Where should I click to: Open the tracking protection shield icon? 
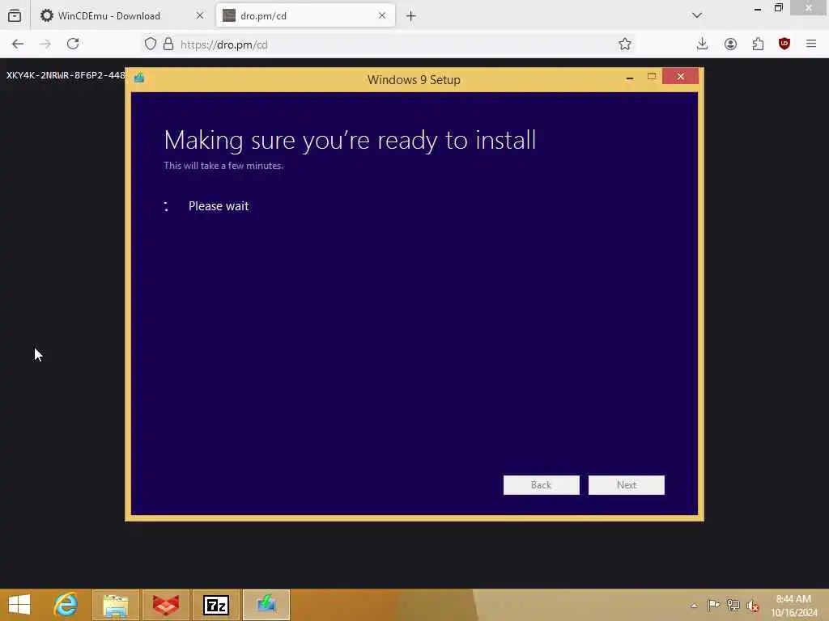tap(150, 44)
